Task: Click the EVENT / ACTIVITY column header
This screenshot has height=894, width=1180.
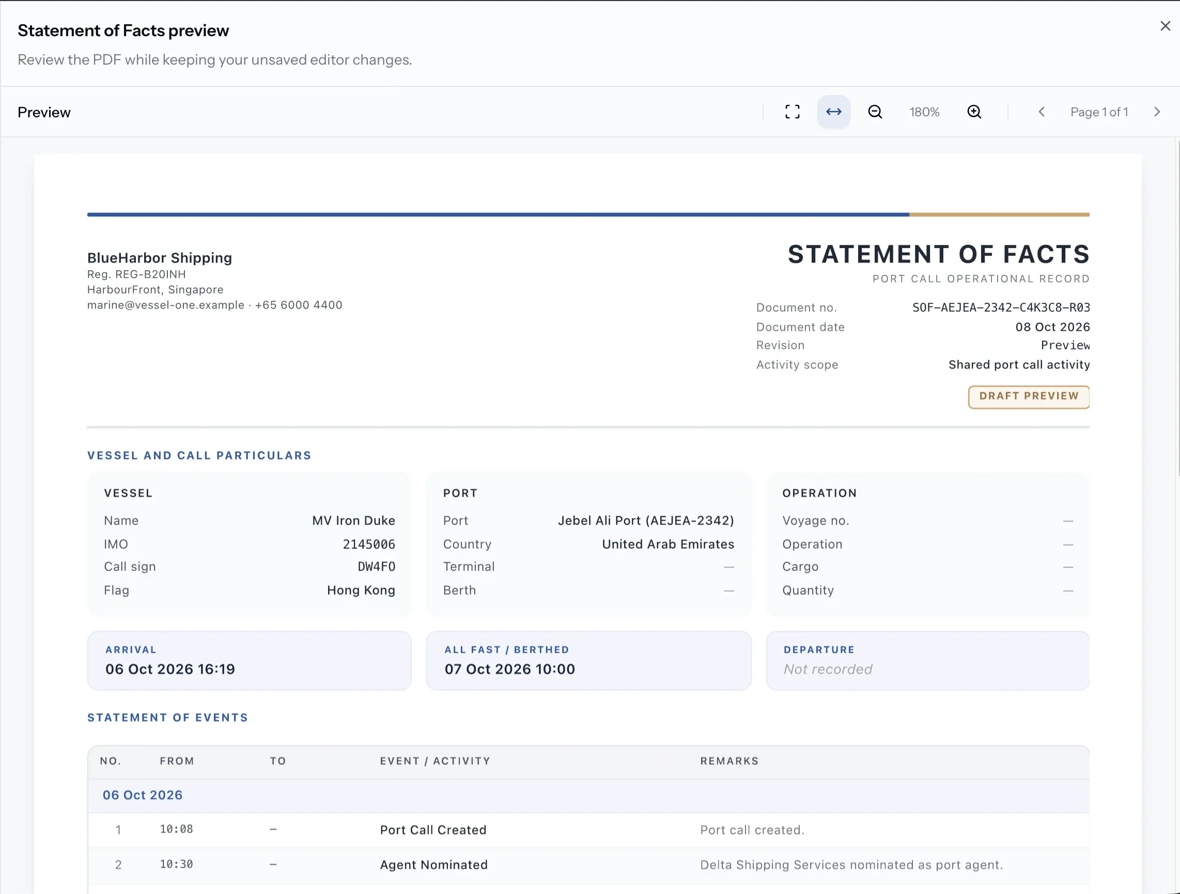Action: coord(435,761)
